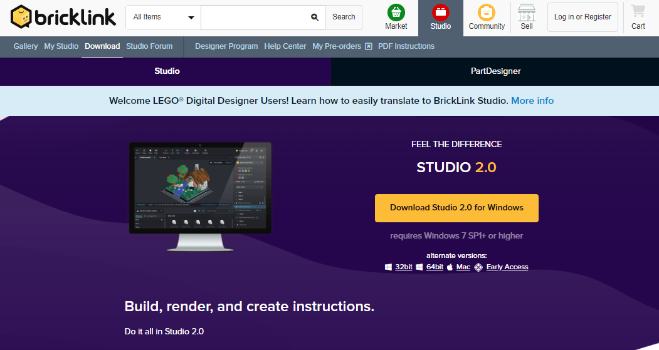Viewport: 659px width, 350px height.
Task: Open My Pre-orders link
Action: pyautogui.click(x=337, y=46)
